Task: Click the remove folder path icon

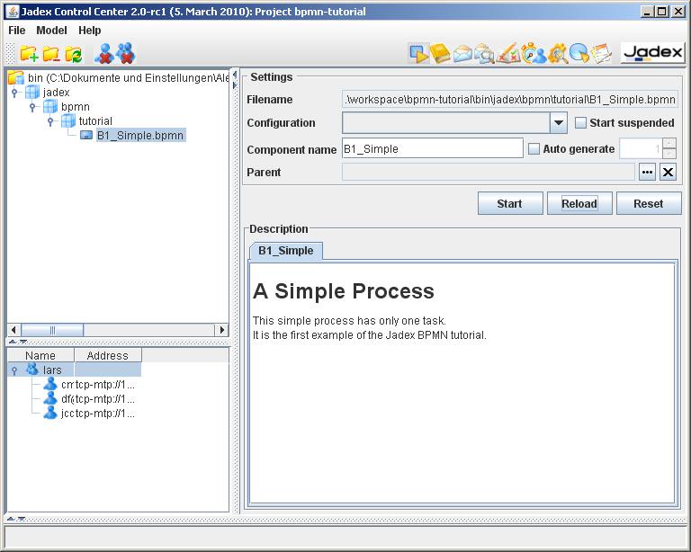Action: tap(51, 54)
